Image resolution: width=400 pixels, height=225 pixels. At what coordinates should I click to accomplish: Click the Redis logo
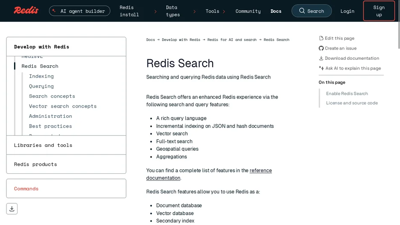[26, 10]
